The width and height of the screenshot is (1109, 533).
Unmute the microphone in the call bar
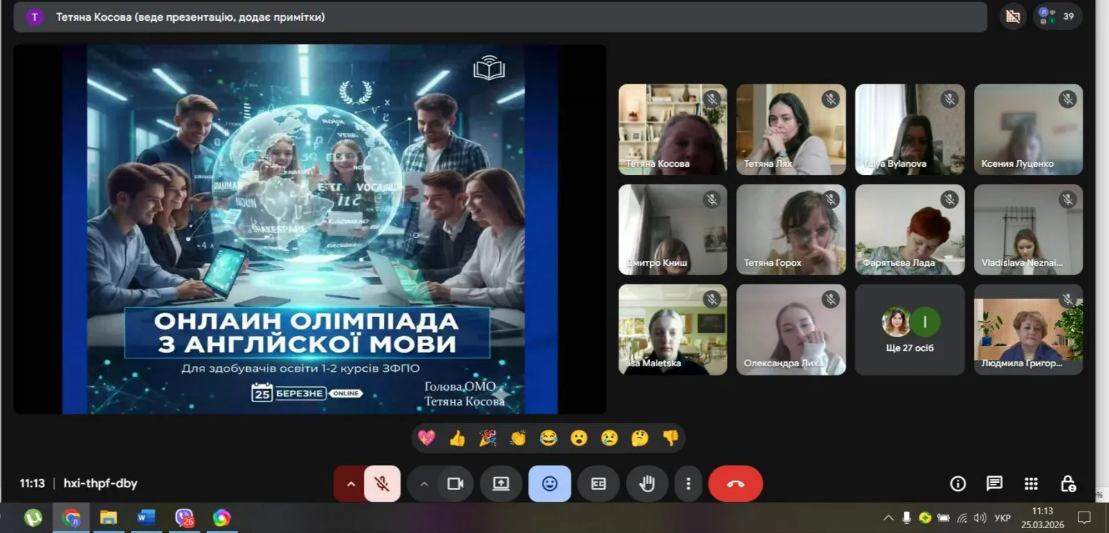pos(382,484)
